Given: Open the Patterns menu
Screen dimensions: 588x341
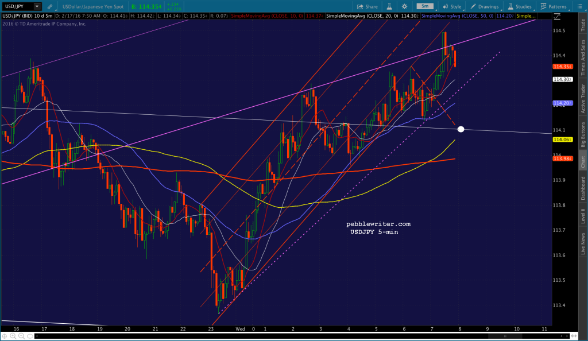Looking at the screenshot, I should pyautogui.click(x=554, y=6).
